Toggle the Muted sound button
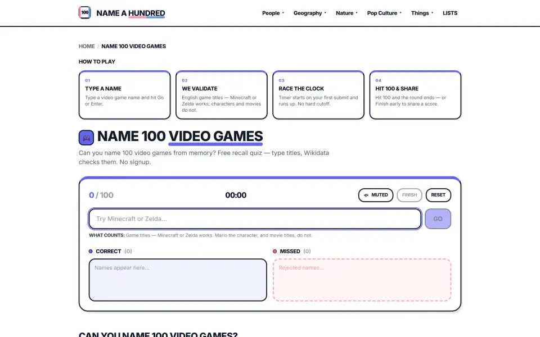540x337 pixels. click(376, 195)
